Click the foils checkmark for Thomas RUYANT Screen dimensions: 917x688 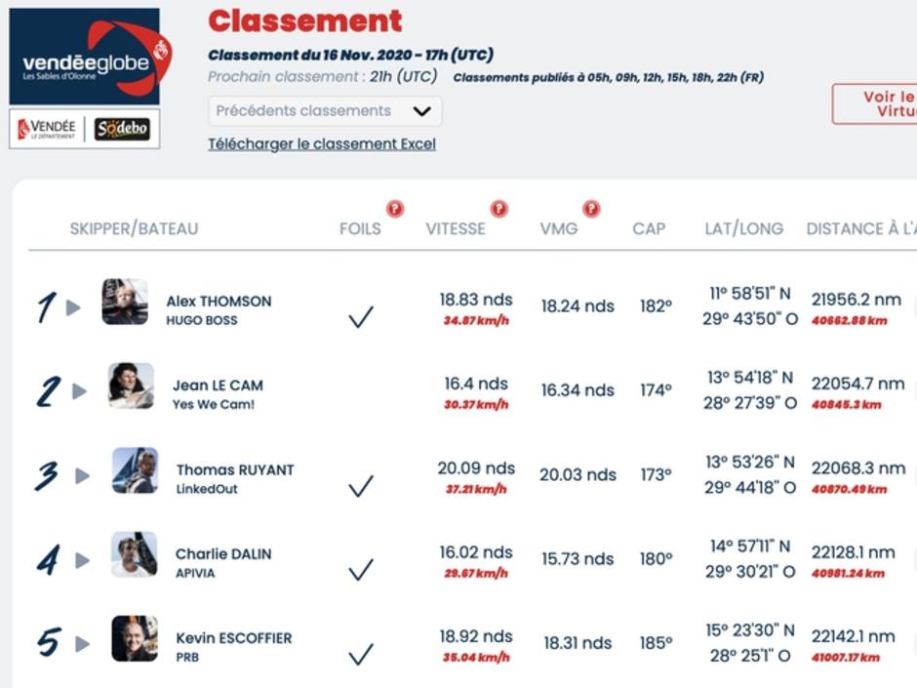click(x=361, y=486)
